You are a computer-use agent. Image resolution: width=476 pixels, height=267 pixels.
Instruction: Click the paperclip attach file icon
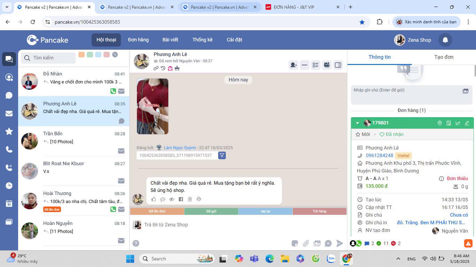tap(306, 243)
